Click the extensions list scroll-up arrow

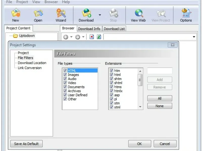[140, 71]
